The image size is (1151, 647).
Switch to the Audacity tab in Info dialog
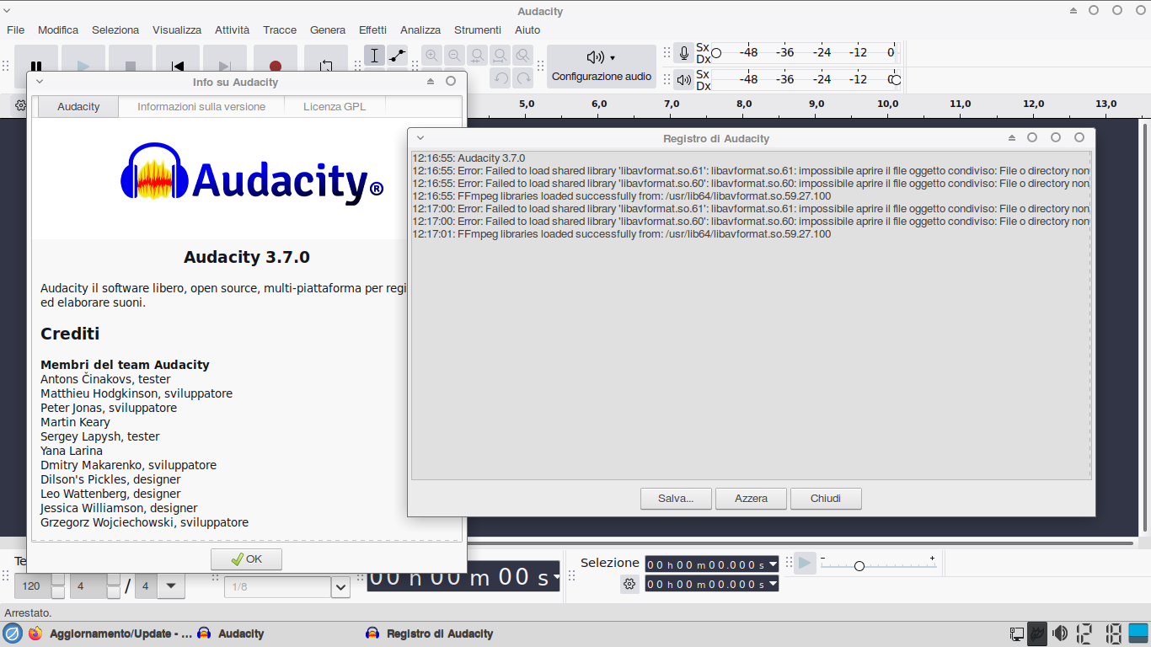78,107
